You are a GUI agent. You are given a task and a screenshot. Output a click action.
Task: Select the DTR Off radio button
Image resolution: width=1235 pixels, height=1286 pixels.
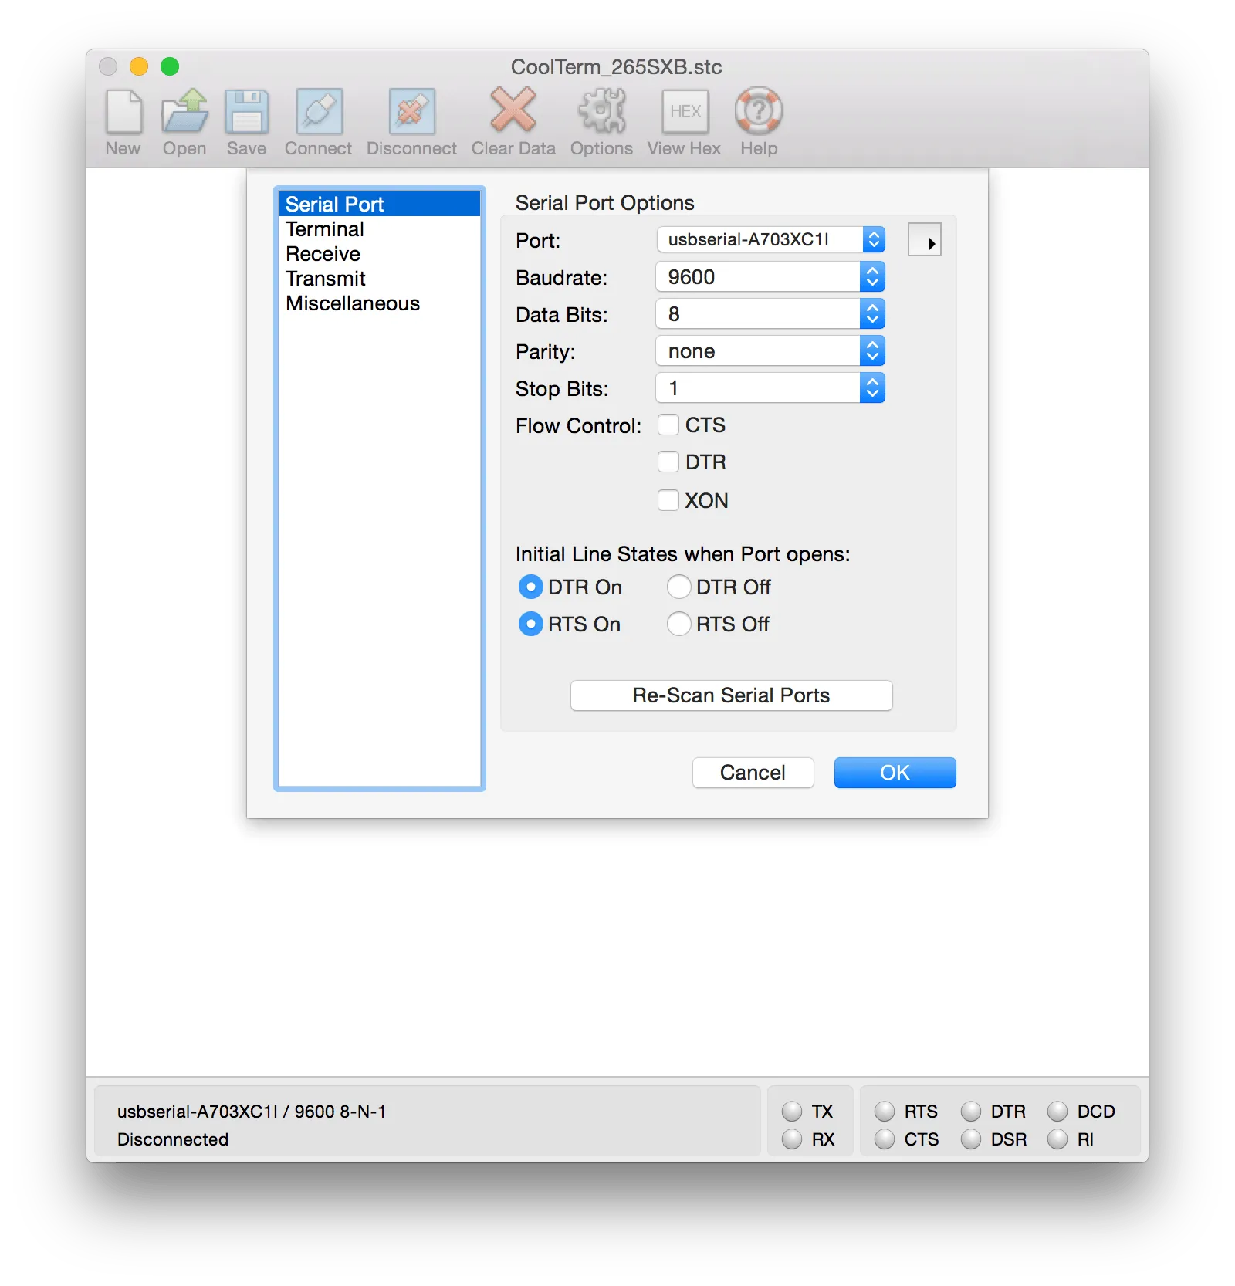(679, 587)
